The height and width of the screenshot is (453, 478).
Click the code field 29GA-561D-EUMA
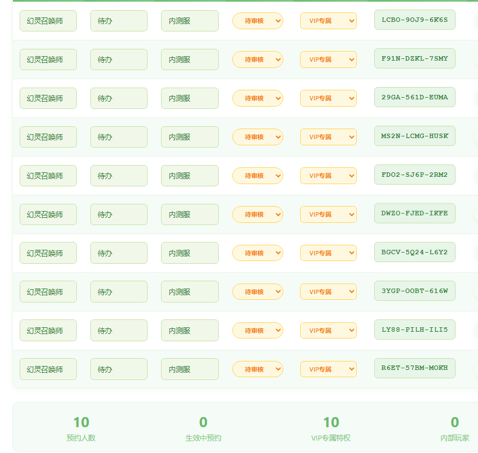[415, 97]
